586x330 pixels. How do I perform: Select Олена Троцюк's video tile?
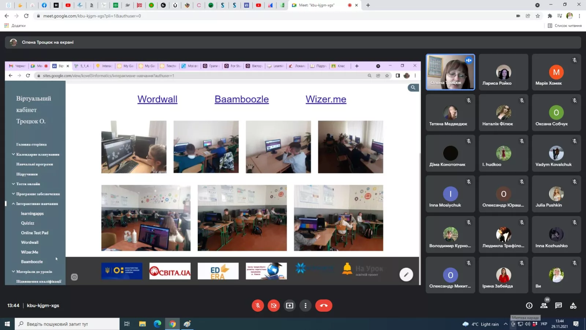pyautogui.click(x=450, y=72)
